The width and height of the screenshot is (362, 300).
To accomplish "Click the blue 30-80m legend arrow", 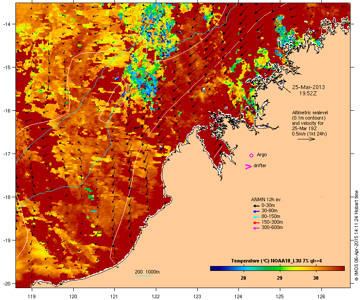I will 256,211.
